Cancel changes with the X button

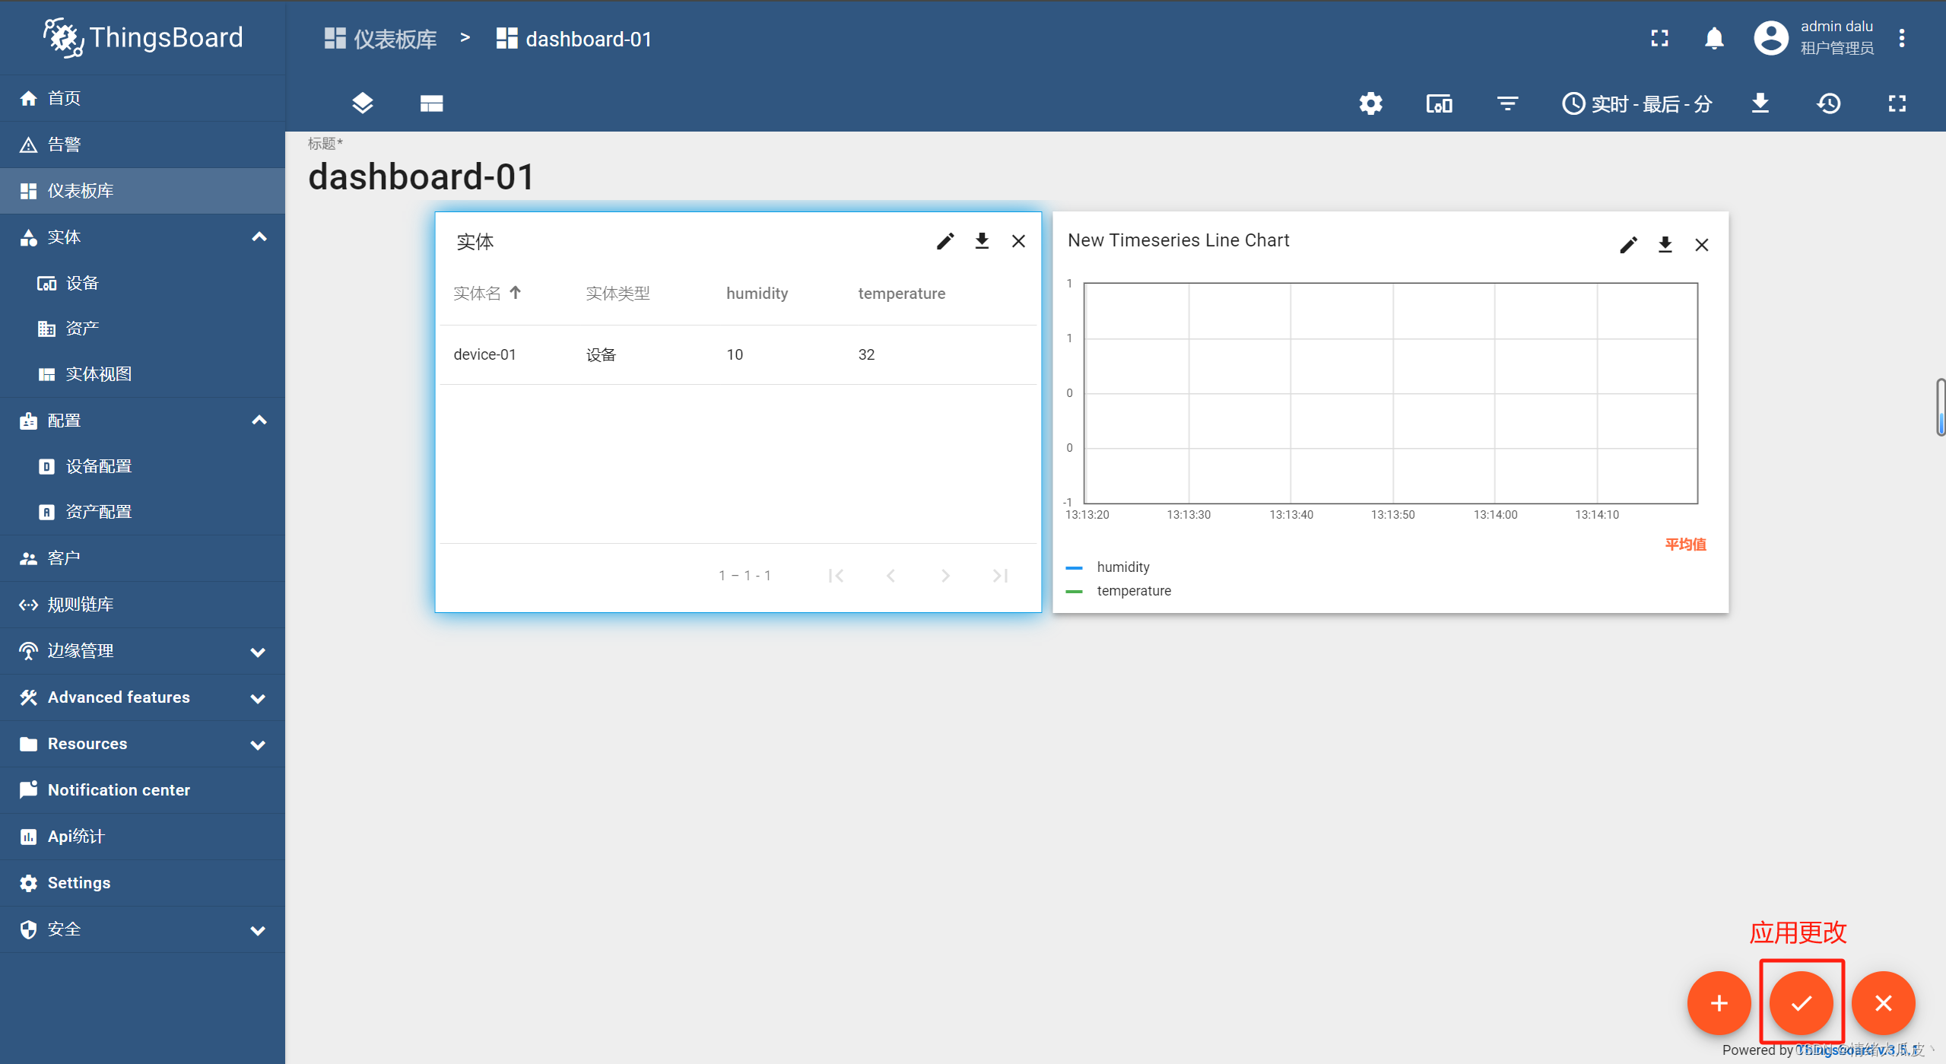pyautogui.click(x=1884, y=1002)
